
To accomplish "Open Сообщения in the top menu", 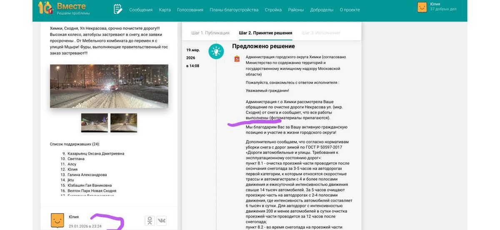I will pyautogui.click(x=141, y=10).
